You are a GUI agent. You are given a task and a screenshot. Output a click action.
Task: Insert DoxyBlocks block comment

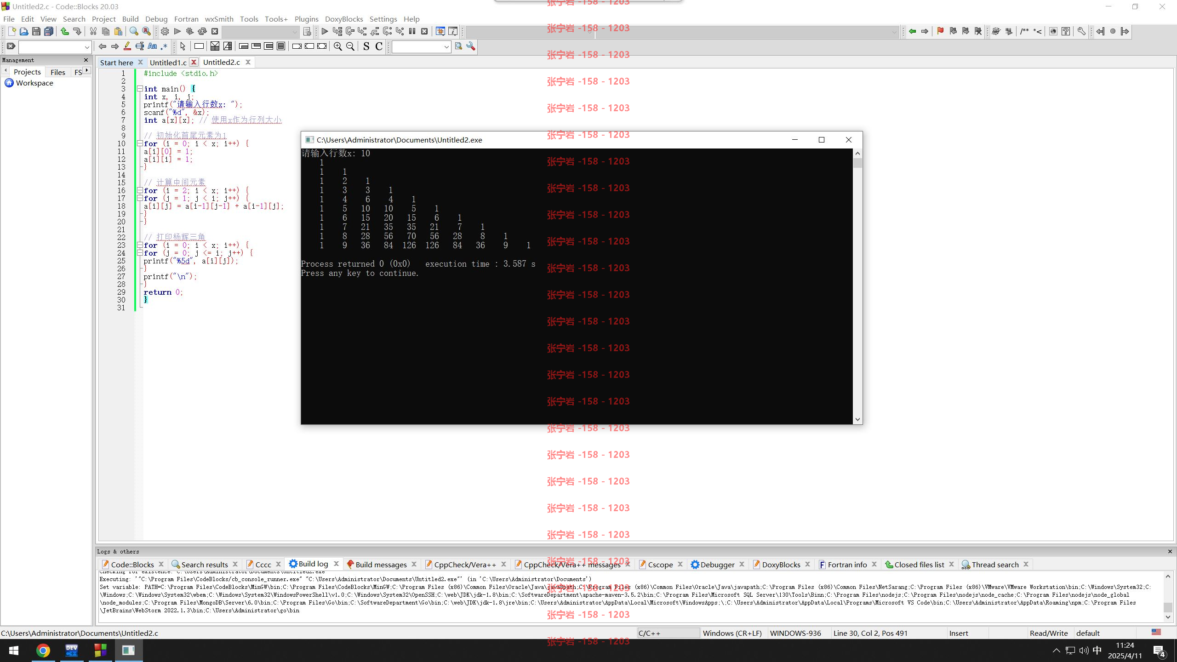(1025, 31)
